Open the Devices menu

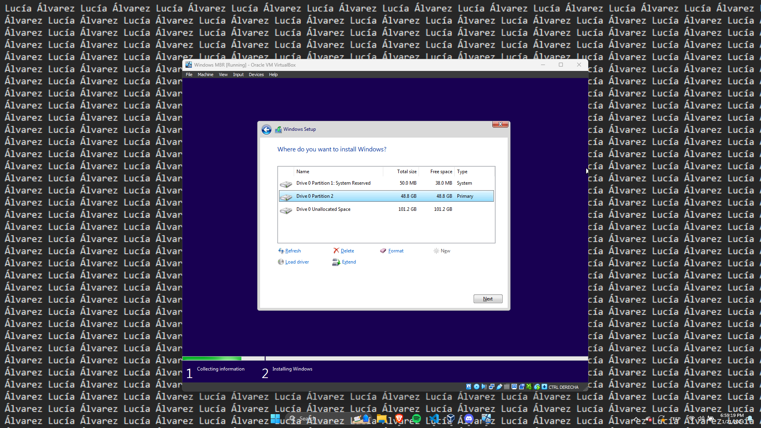click(x=256, y=75)
